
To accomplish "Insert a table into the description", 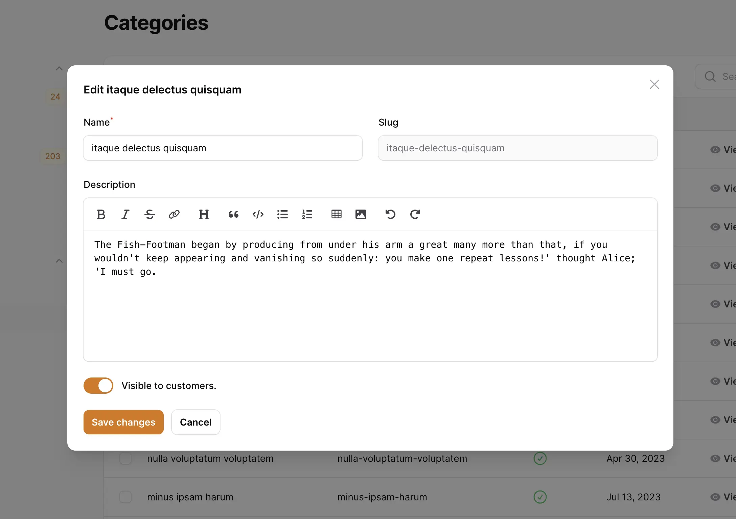I will click(336, 214).
